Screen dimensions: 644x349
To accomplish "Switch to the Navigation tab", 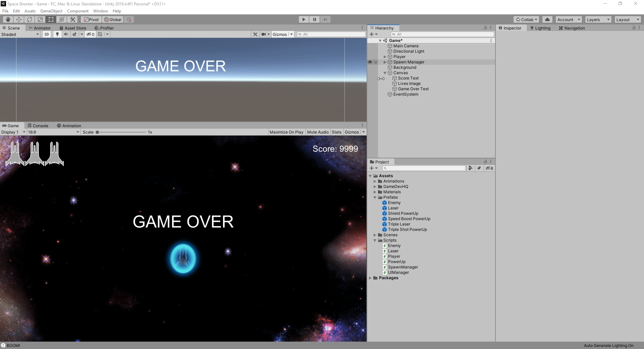I will click(572, 28).
